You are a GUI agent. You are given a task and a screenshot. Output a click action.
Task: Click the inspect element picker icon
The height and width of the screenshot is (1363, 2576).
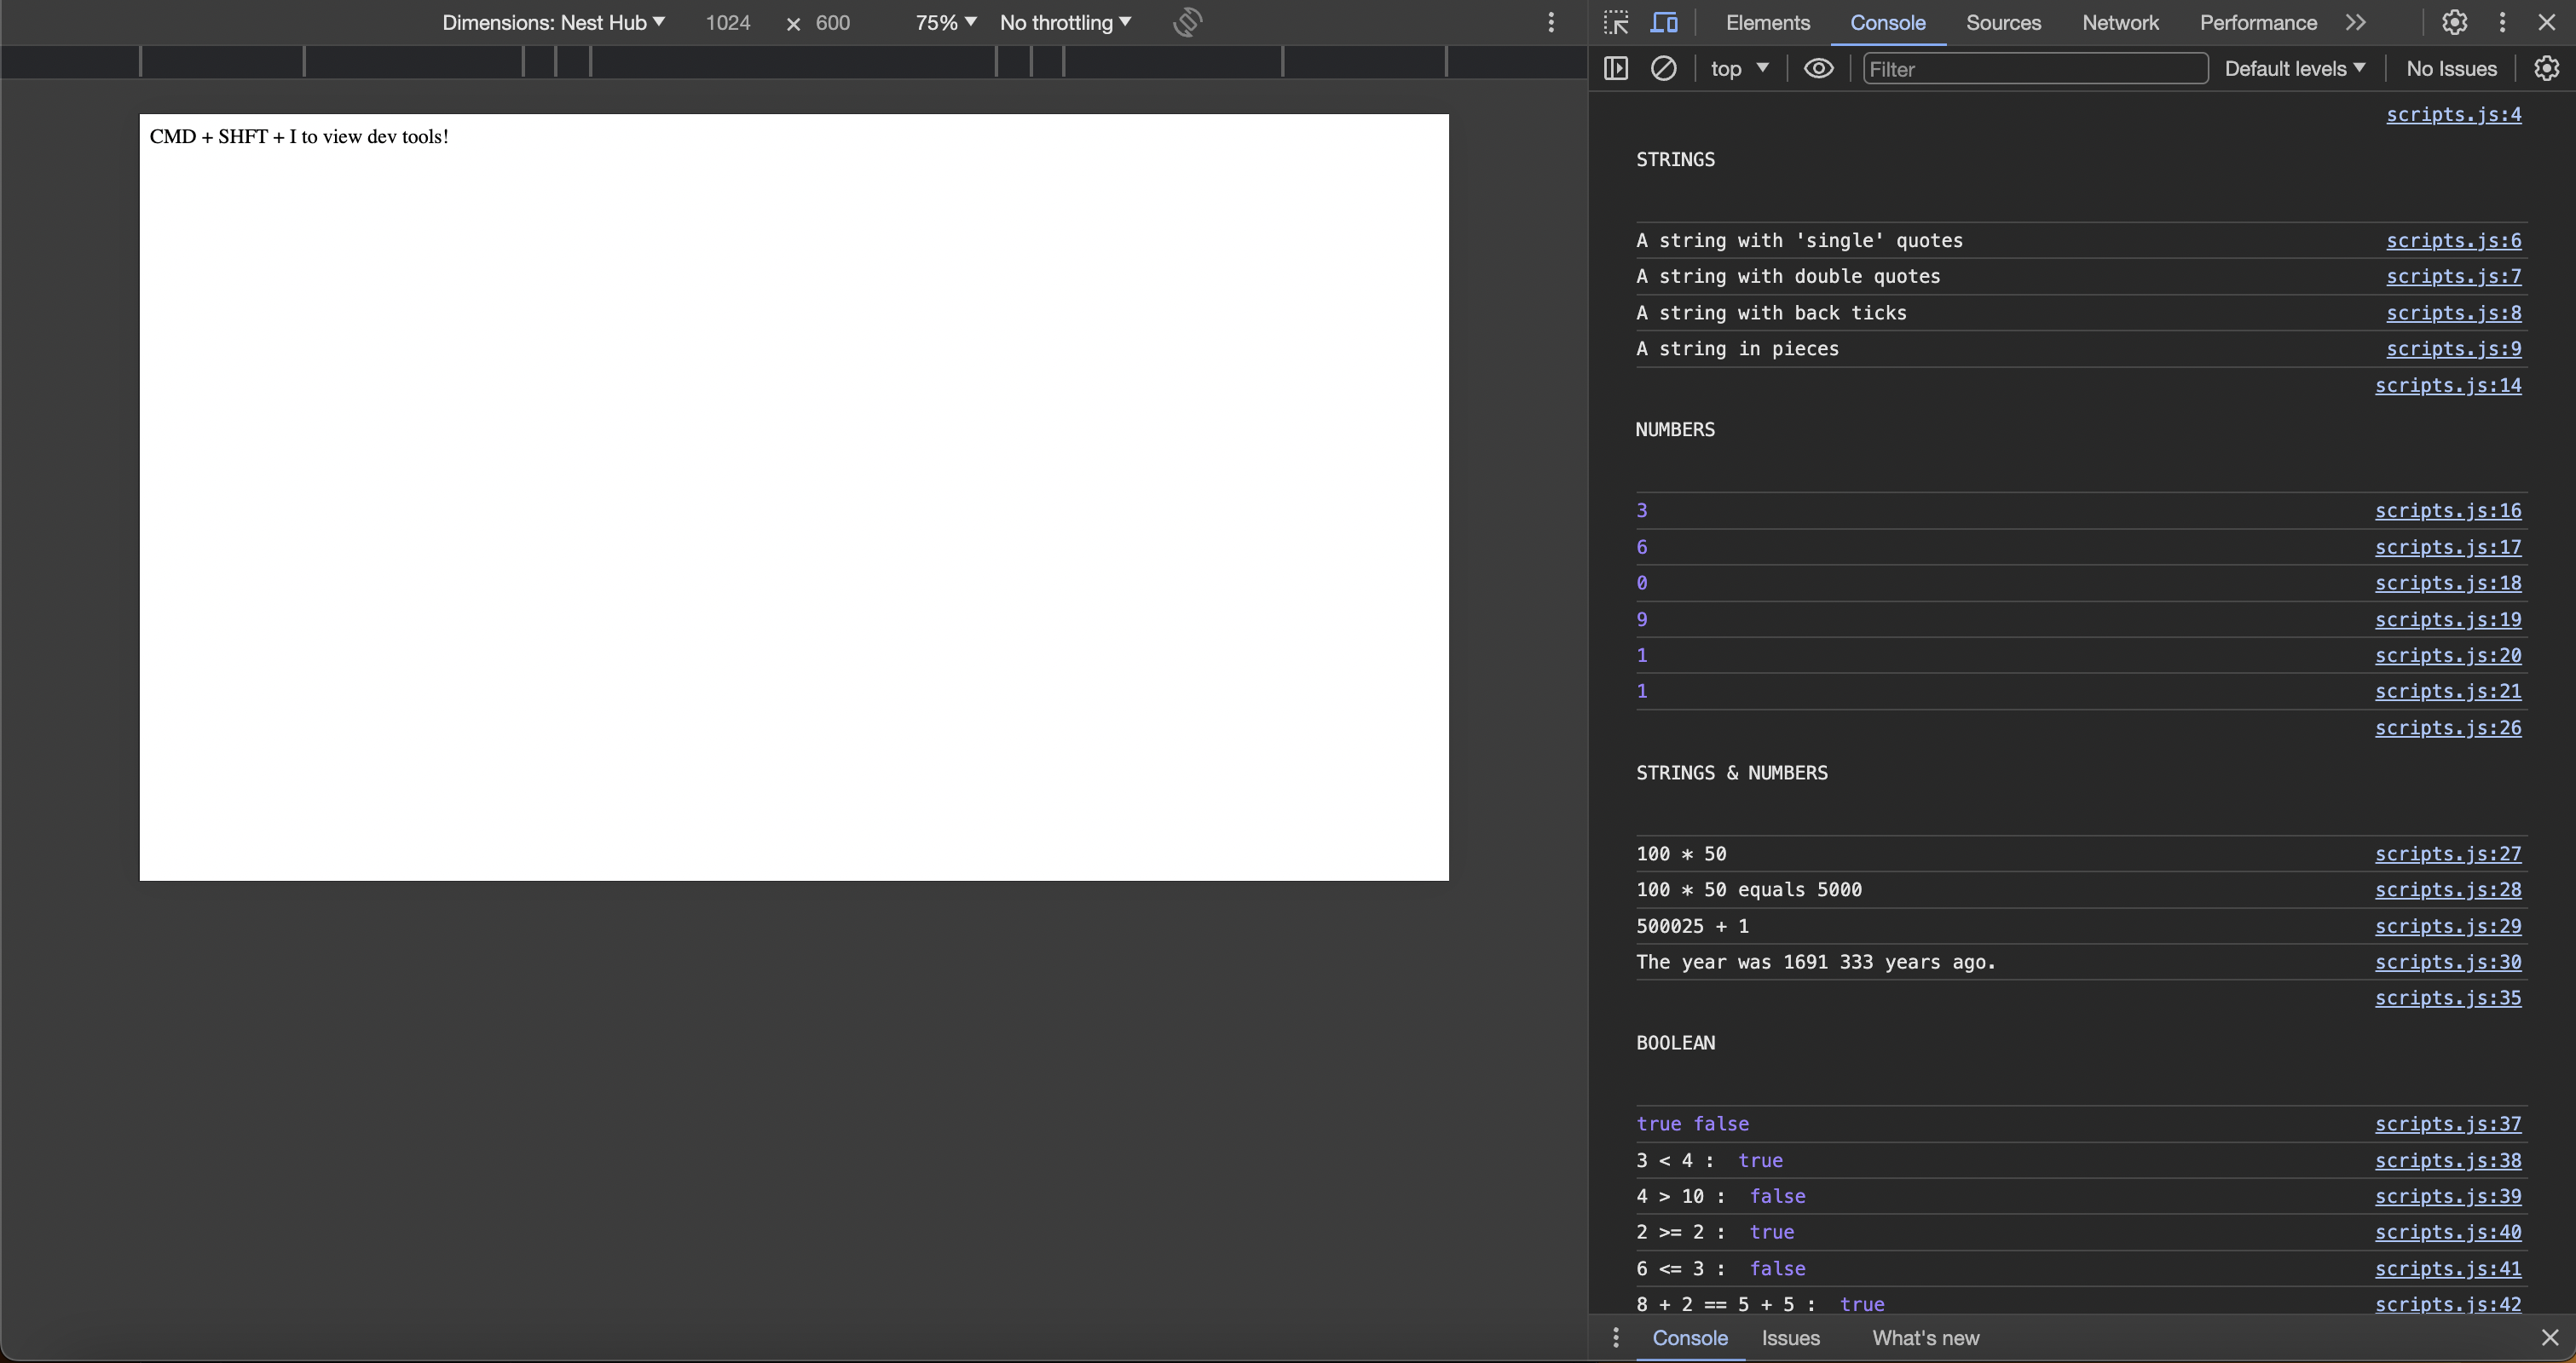pos(1616,22)
